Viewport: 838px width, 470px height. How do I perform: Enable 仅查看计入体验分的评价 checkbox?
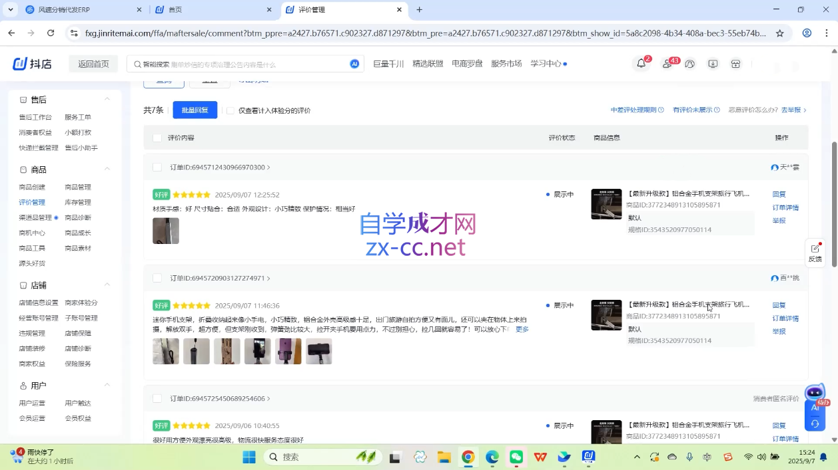(x=230, y=110)
